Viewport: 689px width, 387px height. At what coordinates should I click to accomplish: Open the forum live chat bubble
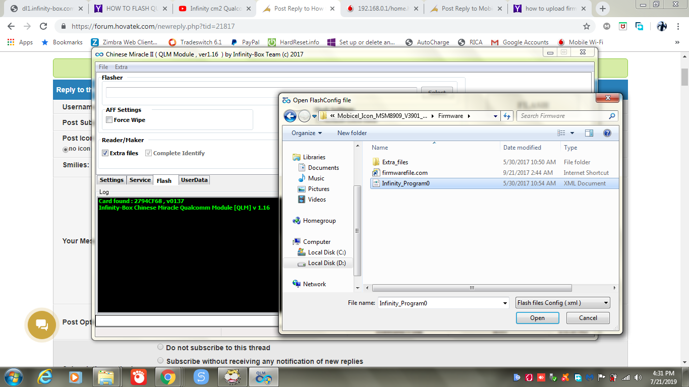point(42,325)
